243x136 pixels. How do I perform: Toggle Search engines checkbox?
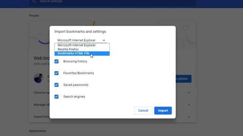pos(57,97)
